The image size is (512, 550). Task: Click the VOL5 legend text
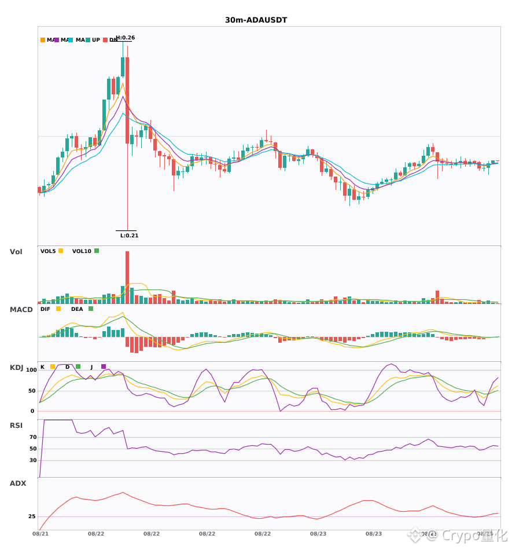[48, 251]
